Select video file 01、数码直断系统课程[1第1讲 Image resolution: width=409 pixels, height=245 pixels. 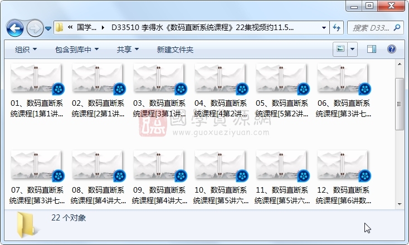tap(37, 90)
